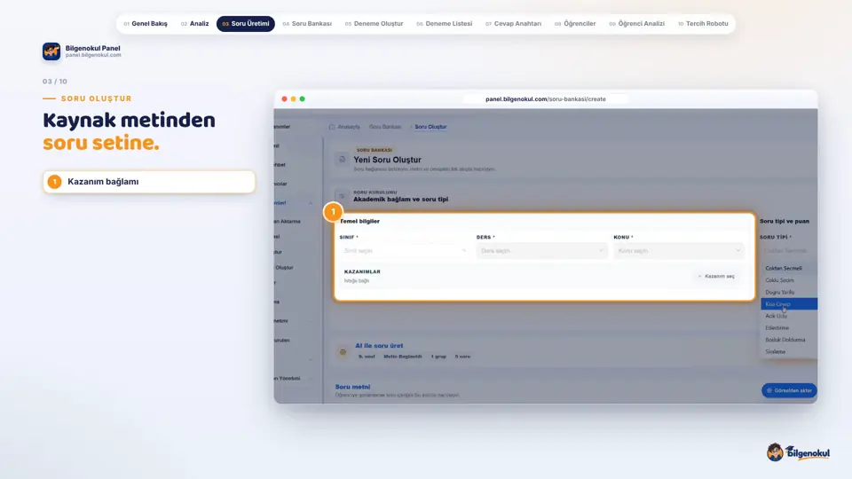
Task: Click the 5 soru tag
Action: tap(462, 357)
